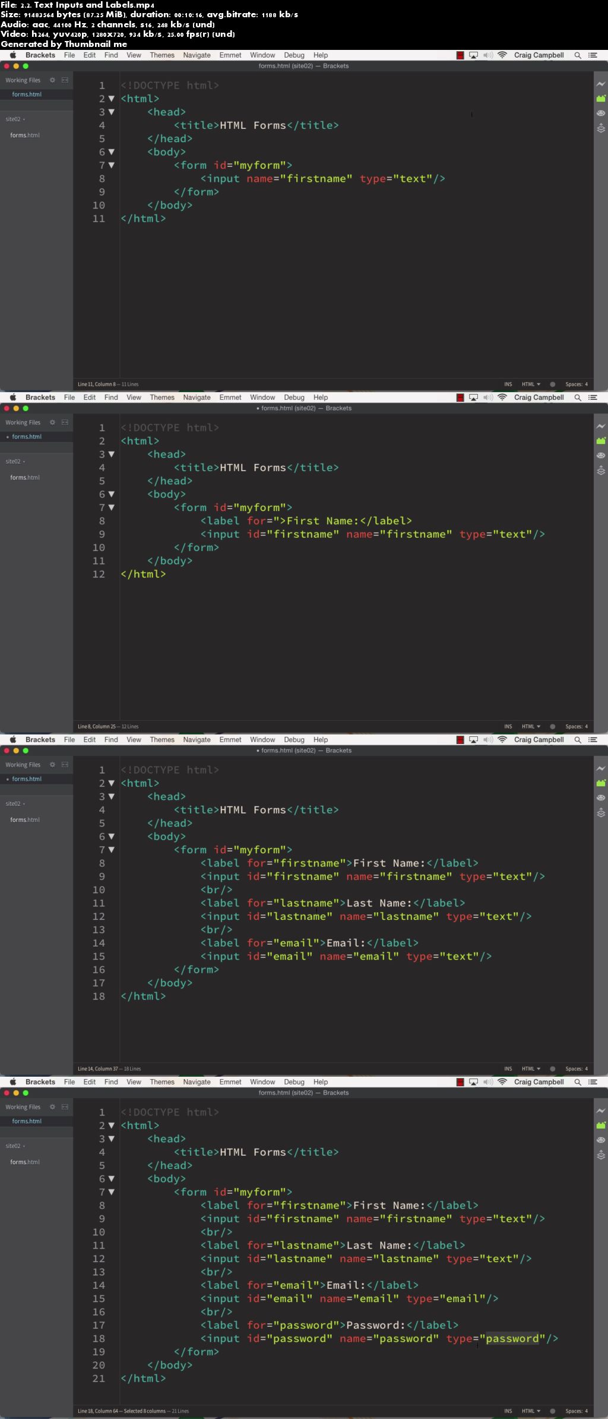Click Working Files gear icon in 12-line frame

52,422
